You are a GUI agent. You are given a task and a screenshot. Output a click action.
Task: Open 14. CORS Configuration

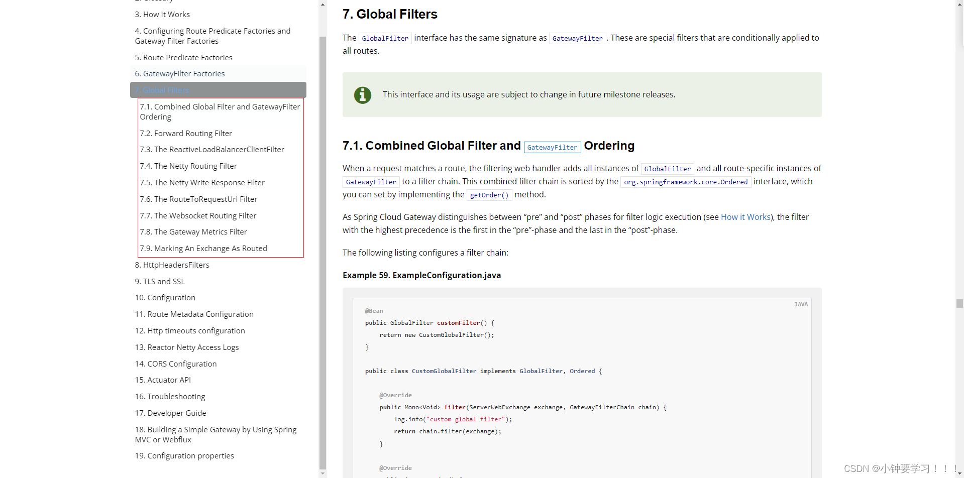[176, 364]
